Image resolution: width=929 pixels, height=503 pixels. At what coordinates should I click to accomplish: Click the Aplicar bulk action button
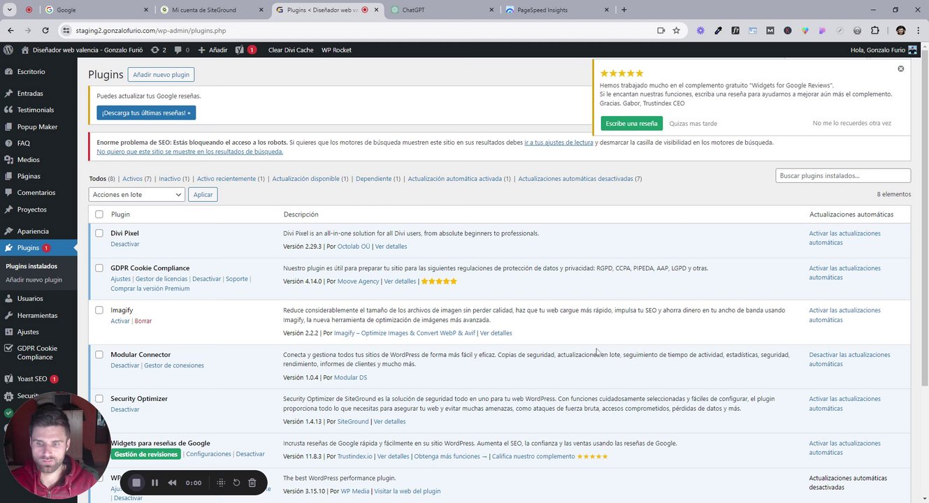[203, 195]
